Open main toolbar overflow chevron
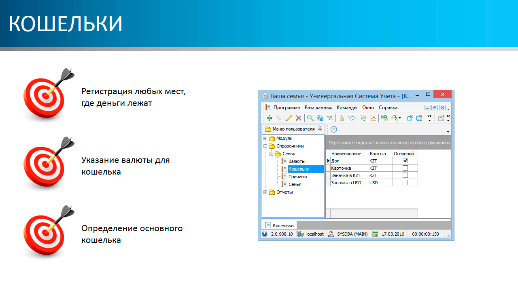518x291 pixels. (x=429, y=118)
